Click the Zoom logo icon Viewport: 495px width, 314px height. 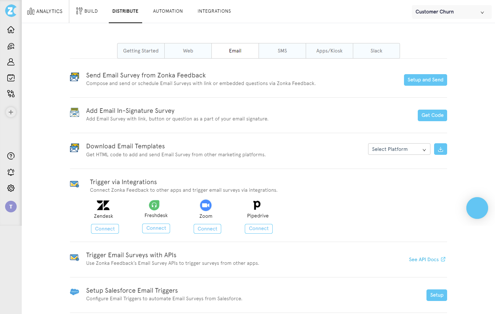[x=206, y=205]
